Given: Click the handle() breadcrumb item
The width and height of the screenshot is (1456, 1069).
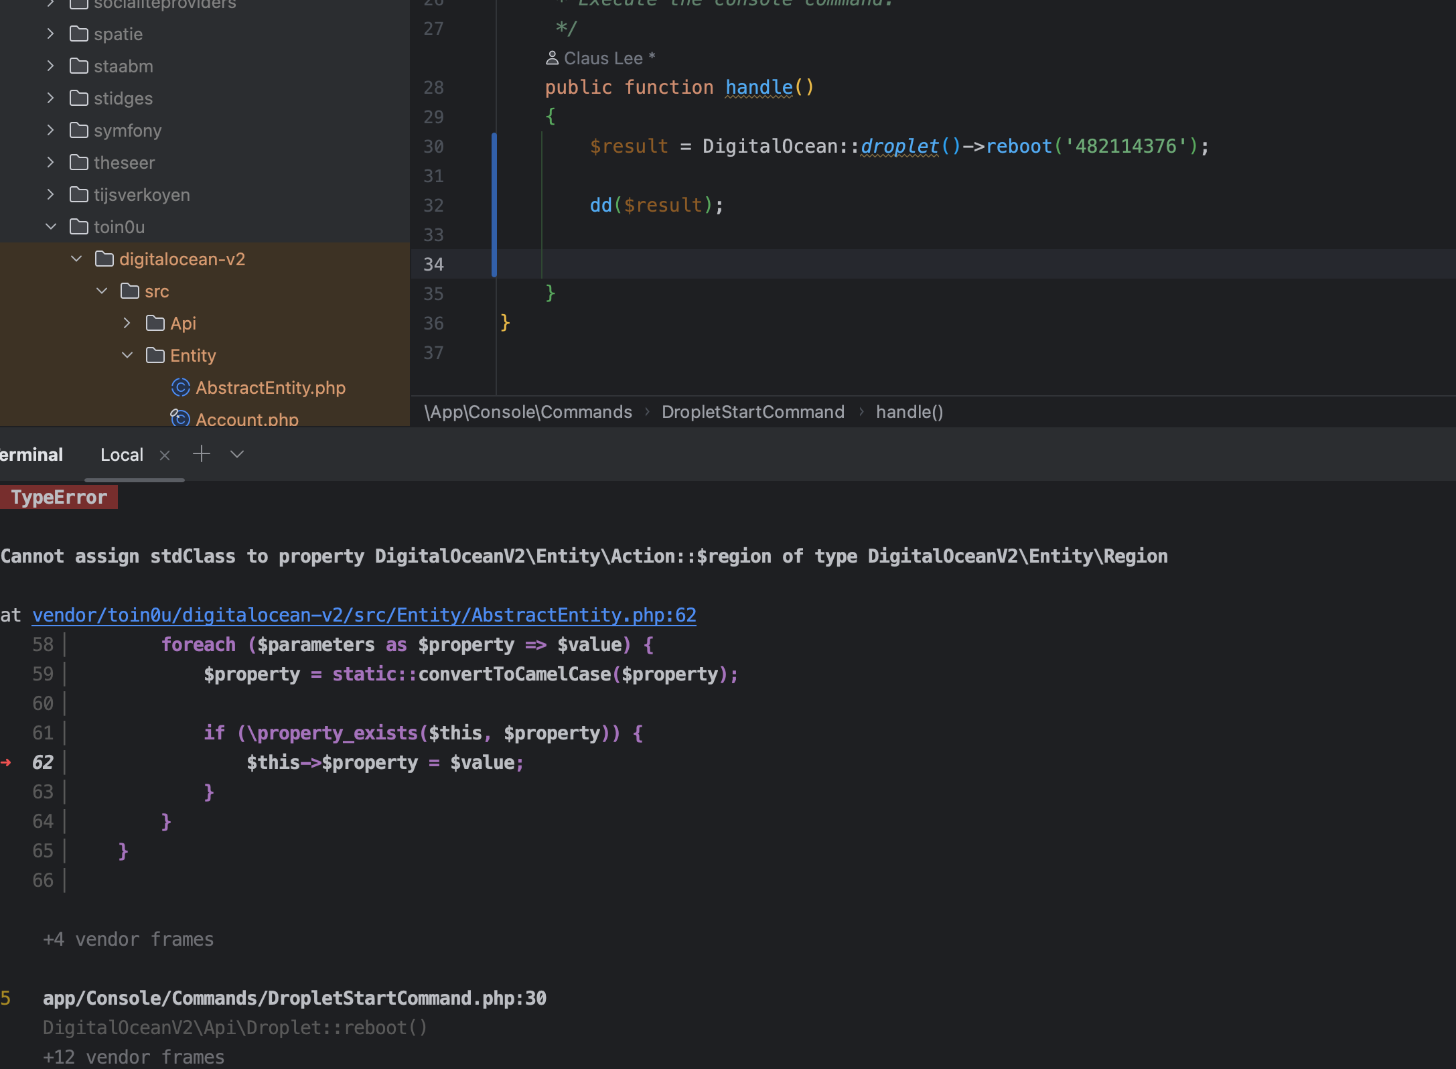Looking at the screenshot, I should point(909,412).
